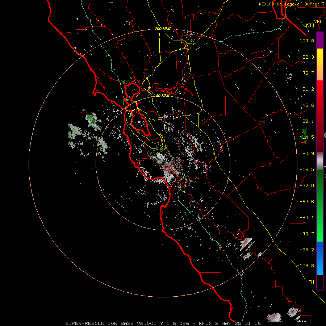This screenshot has height=326, width=326.
Task: Click the -16.5 velocity scale value
Action: click(x=307, y=170)
